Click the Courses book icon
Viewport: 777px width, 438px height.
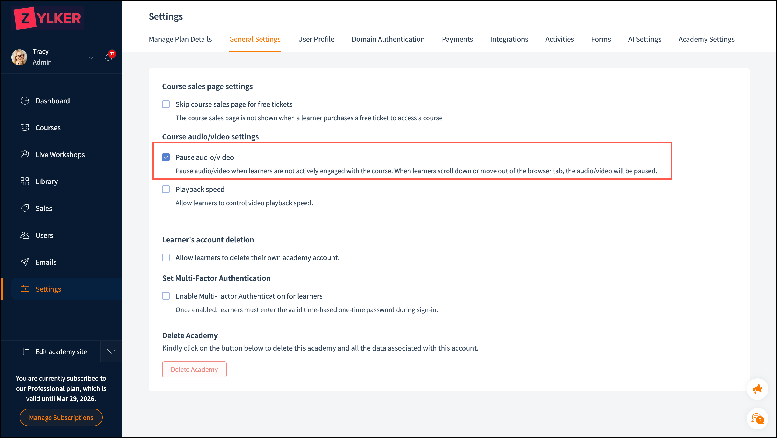coord(25,128)
